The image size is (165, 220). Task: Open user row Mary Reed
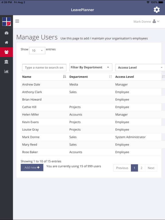pyautogui.click(x=93, y=144)
